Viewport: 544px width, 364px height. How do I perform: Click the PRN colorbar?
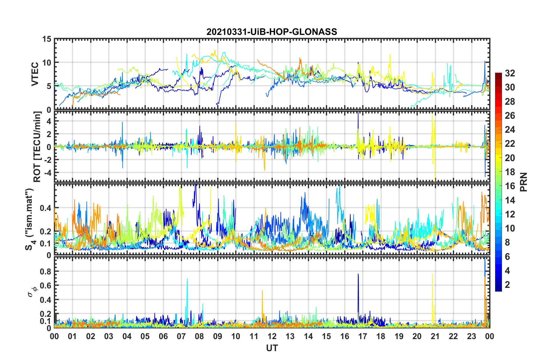point(498,182)
